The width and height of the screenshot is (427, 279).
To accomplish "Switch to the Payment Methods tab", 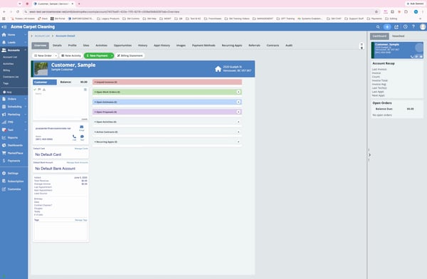I will (204, 46).
